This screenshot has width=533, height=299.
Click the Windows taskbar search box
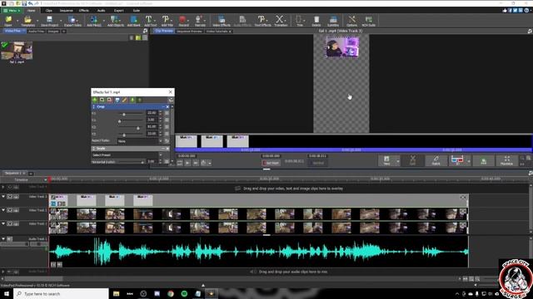pyautogui.click(x=61, y=293)
